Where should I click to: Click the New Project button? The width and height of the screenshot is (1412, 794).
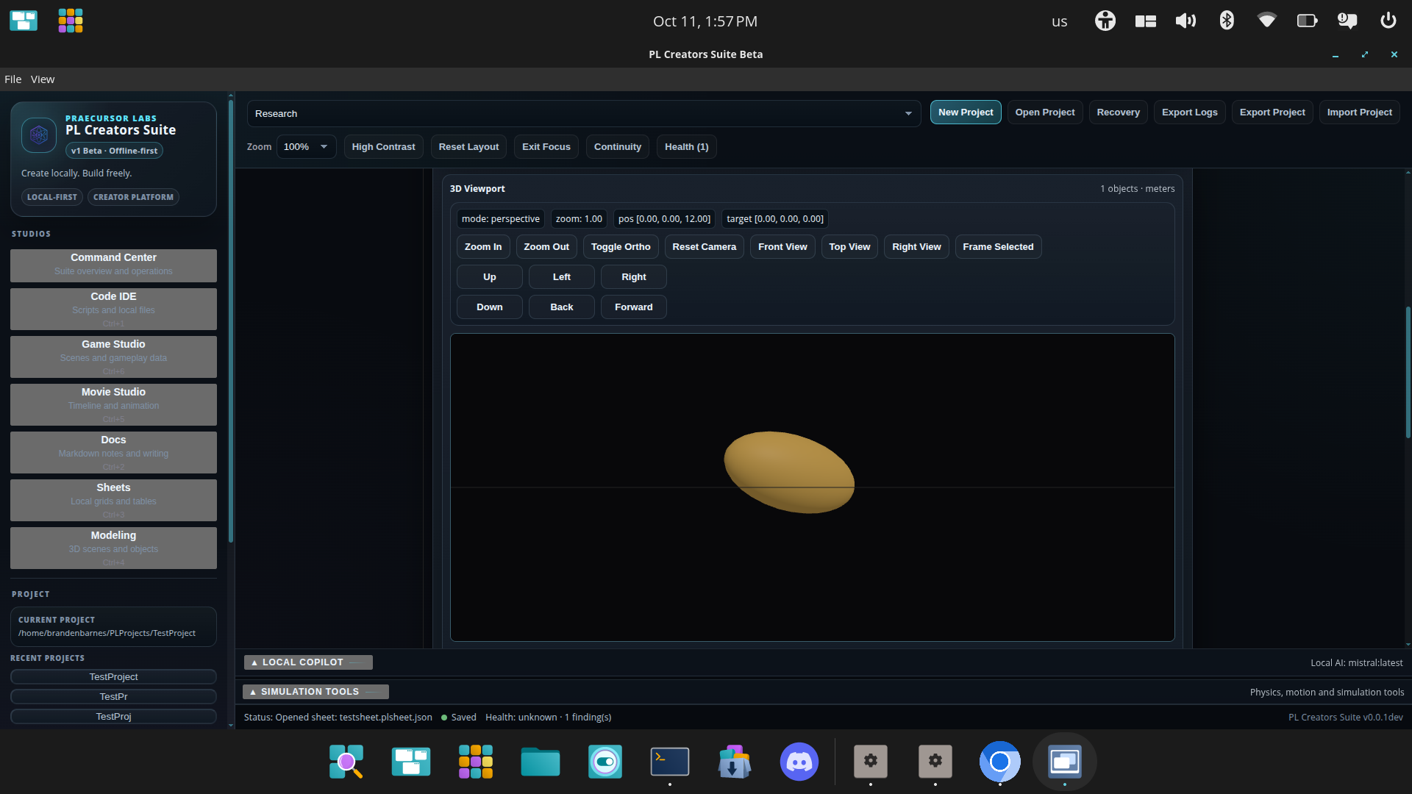point(966,112)
